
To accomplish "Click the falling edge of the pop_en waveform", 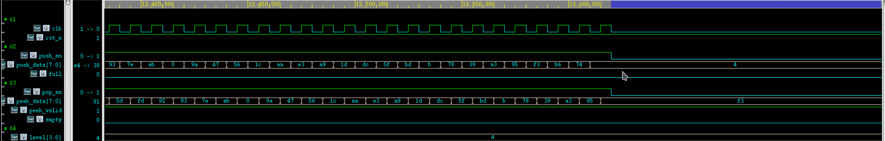I will click(611, 92).
